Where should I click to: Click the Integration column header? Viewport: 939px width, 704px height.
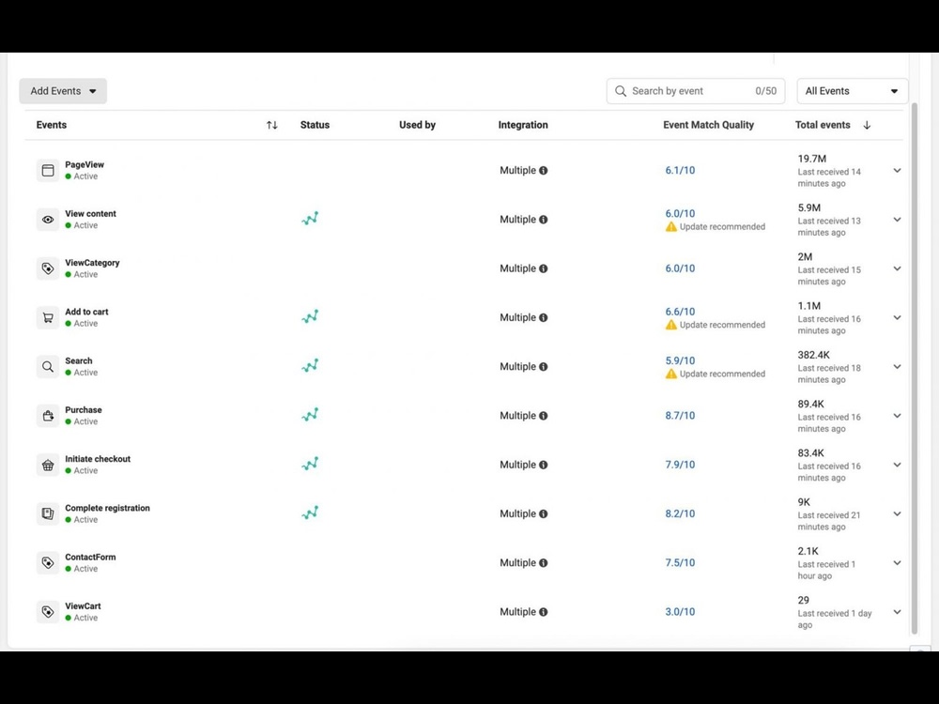[523, 125]
